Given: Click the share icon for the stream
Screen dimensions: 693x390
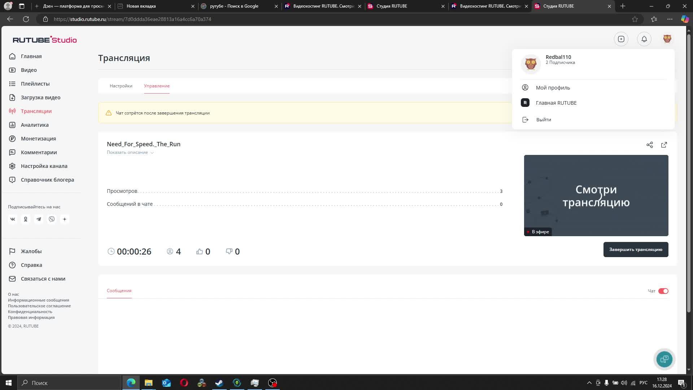Looking at the screenshot, I should pyautogui.click(x=650, y=145).
